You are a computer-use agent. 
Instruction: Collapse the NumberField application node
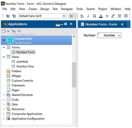coord(4,40)
